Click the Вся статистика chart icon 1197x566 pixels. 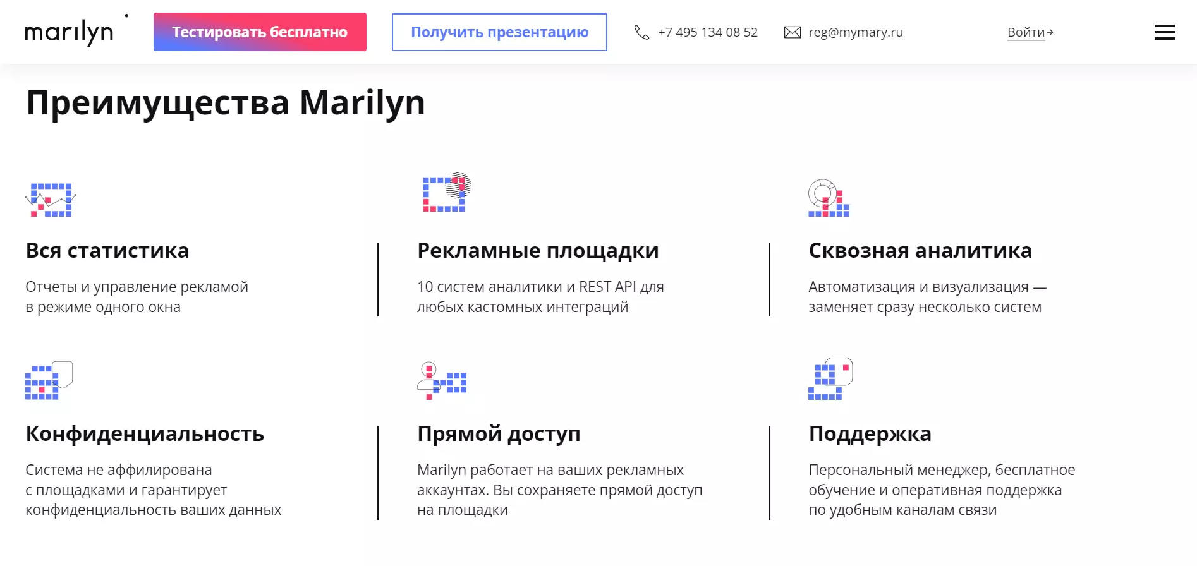[x=51, y=200]
